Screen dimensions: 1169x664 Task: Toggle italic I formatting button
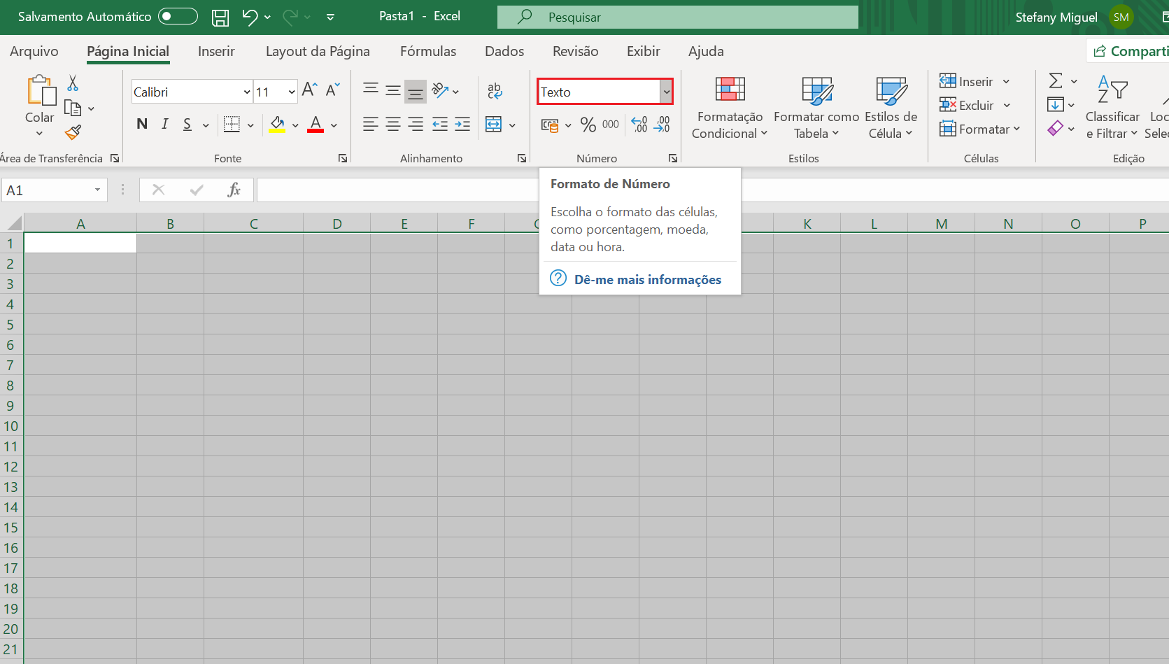click(x=165, y=124)
